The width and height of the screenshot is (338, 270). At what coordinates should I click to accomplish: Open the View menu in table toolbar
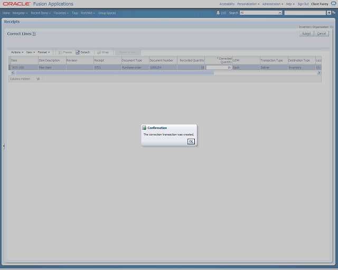pyautogui.click(x=31, y=52)
